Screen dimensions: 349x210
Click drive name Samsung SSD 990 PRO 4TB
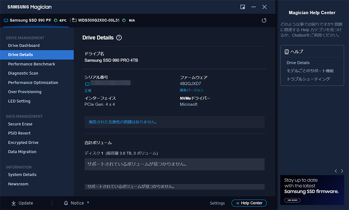point(111,60)
